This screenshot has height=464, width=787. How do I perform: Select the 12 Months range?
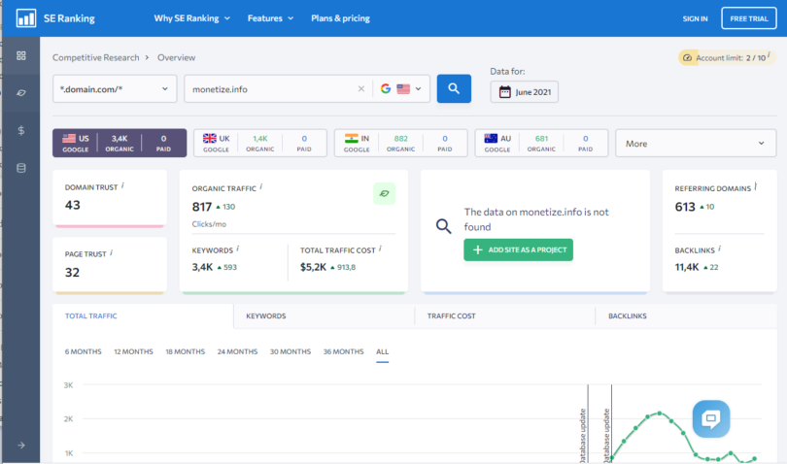tap(133, 351)
